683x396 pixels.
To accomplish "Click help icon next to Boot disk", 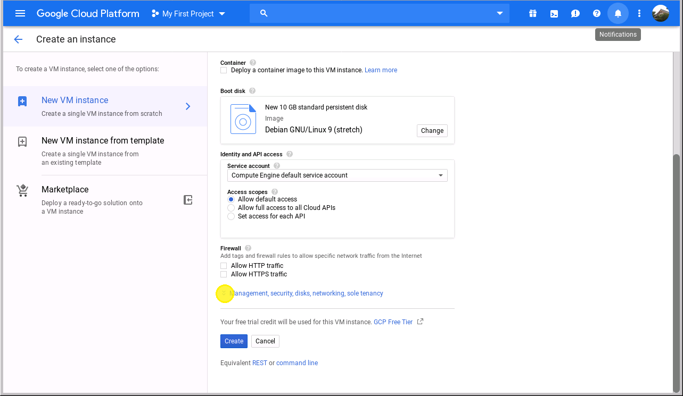I will 252,91.
